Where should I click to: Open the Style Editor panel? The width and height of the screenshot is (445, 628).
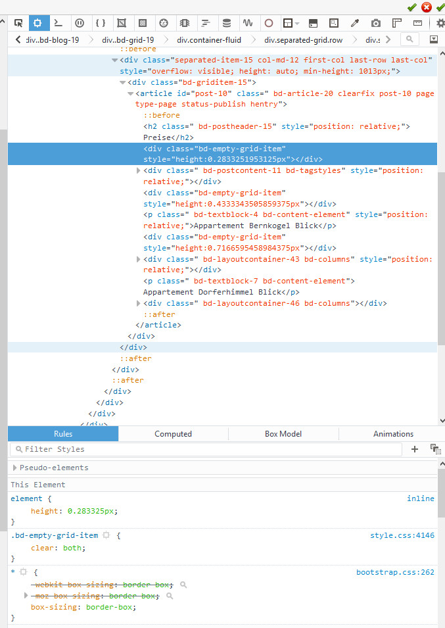(101, 23)
